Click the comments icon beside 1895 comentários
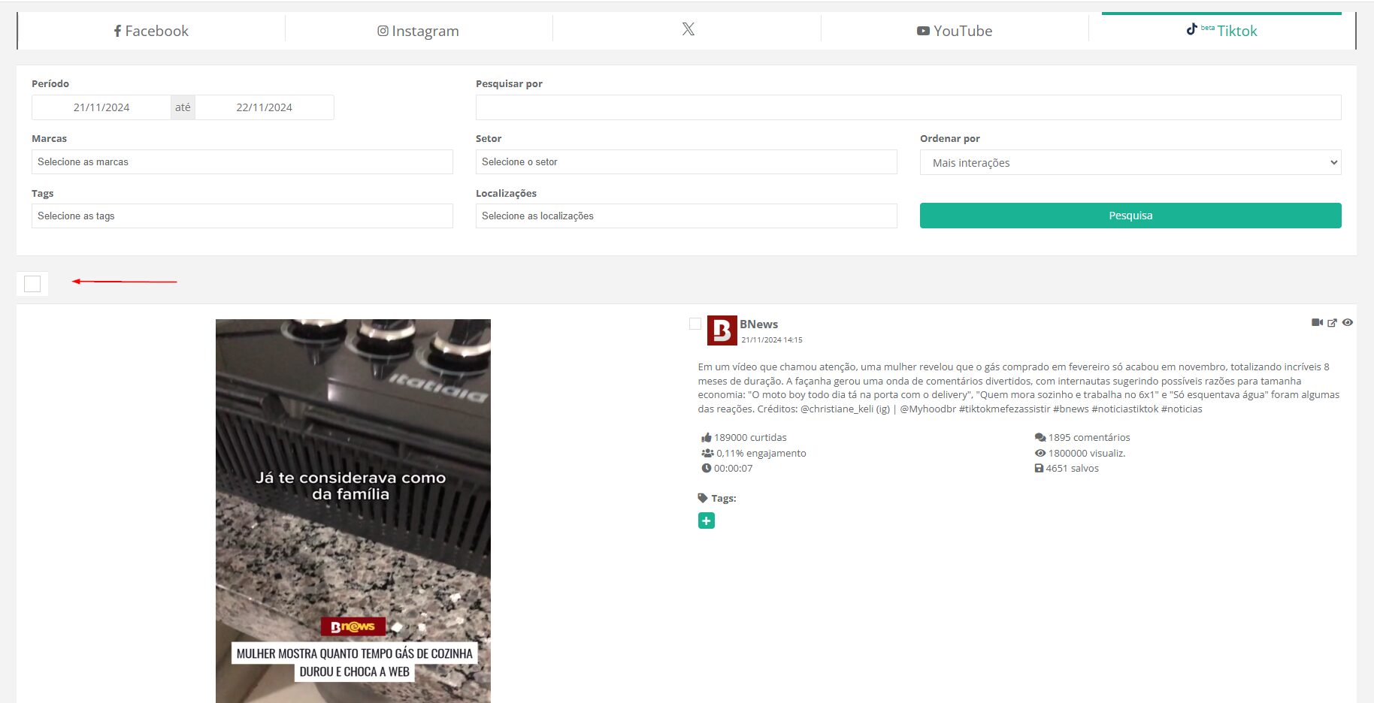Screen dimensions: 1374x703 (x=1040, y=438)
